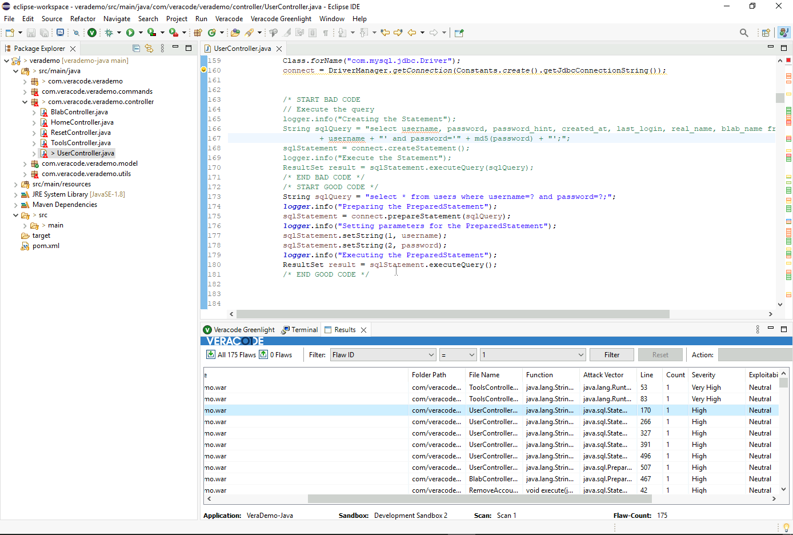Navigate Back with the yellow left arrow
The height and width of the screenshot is (535, 793).
tap(412, 33)
